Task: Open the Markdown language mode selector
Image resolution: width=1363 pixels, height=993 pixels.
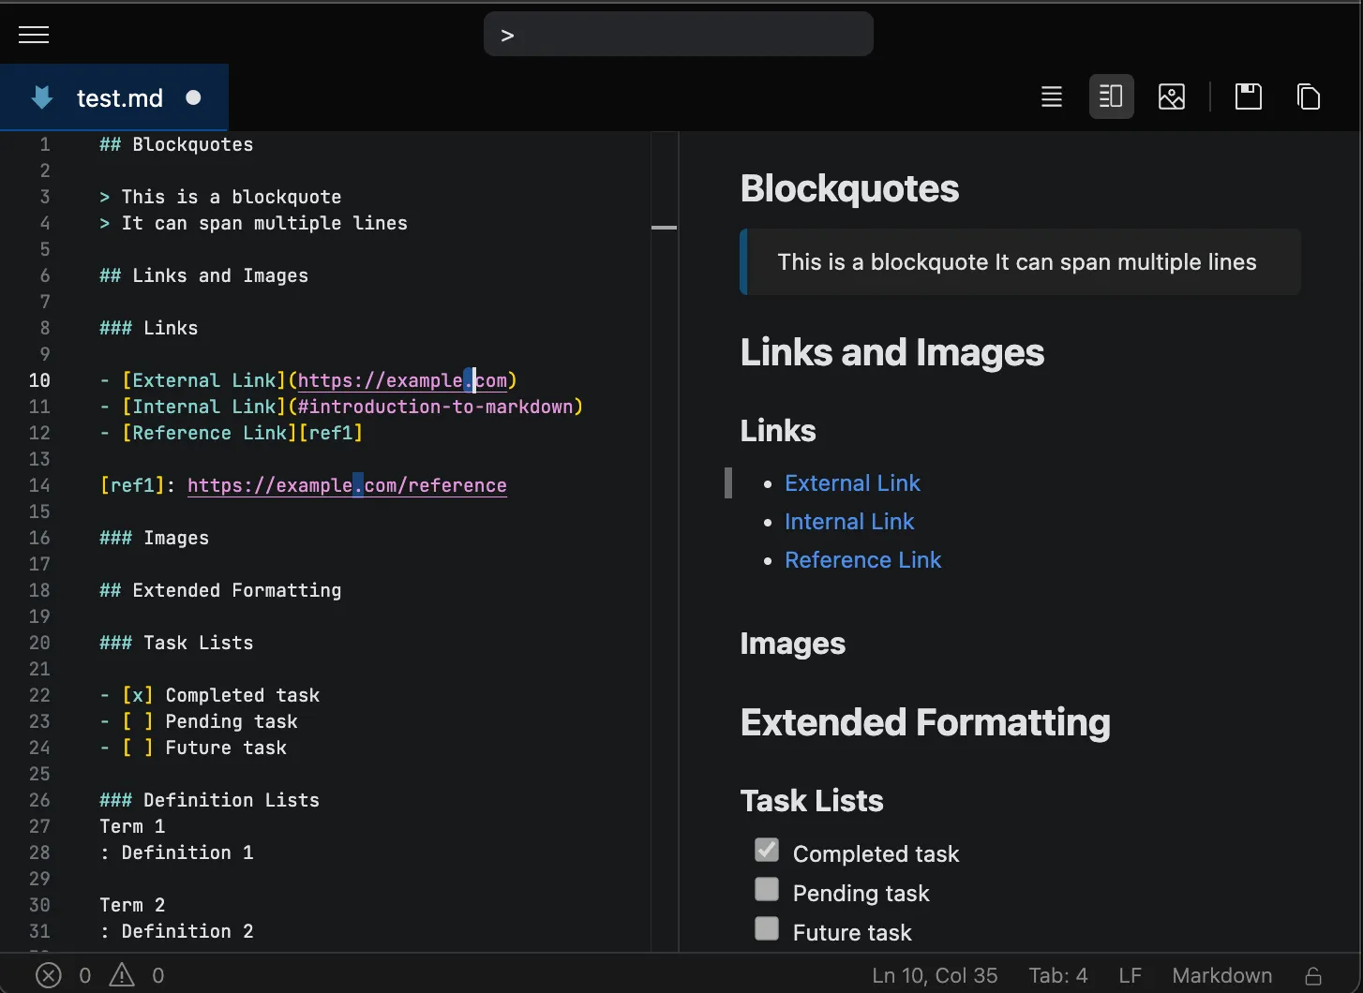Action: tap(1221, 975)
